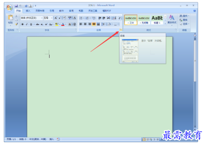
Task: Click Undo in the quick access toolbar
Action: pos(20,6)
